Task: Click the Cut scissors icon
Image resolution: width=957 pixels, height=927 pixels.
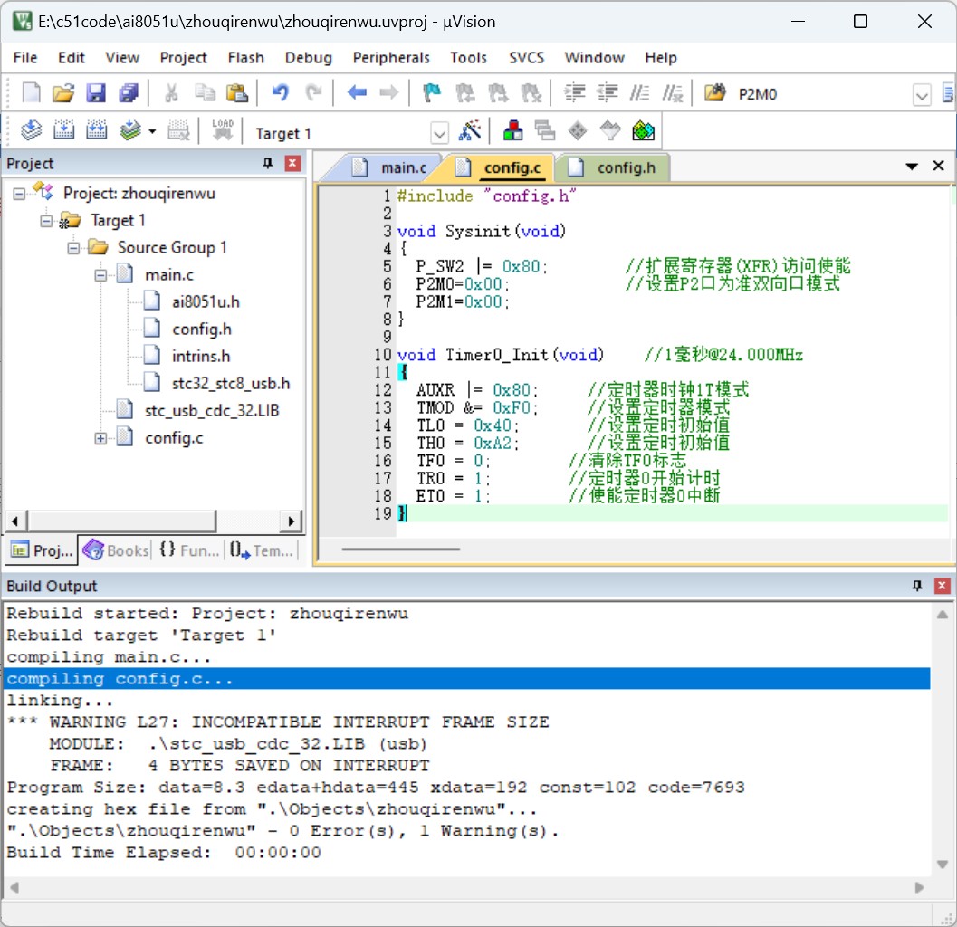Action: coord(171,93)
